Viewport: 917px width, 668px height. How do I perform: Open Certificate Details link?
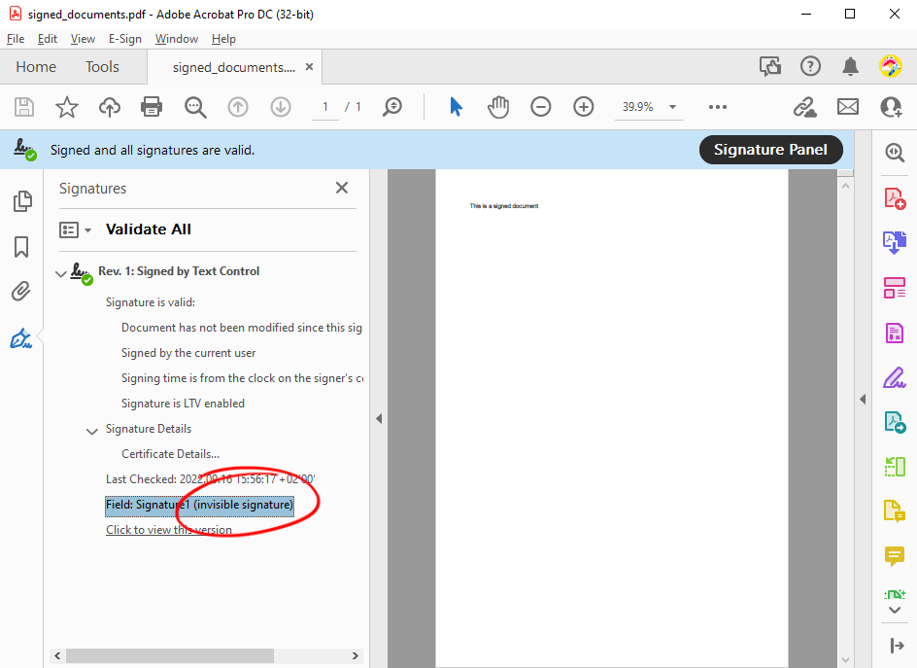(170, 454)
